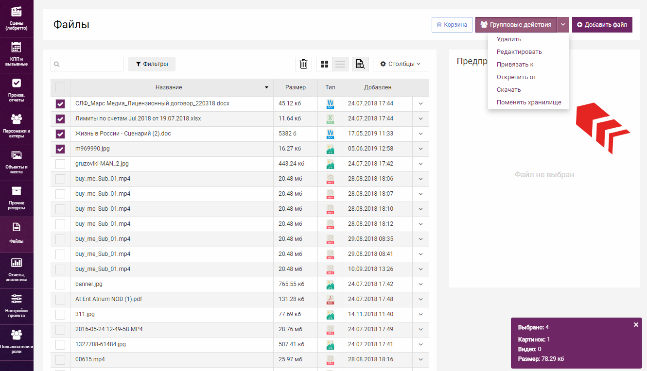Go to Произв. отчеты sidebar item
647x371 pixels.
point(17,90)
